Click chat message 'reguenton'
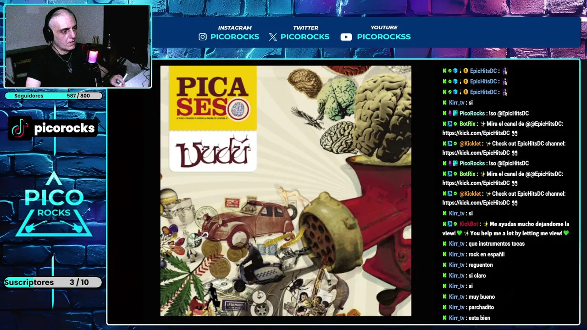Viewport: 587px width, 330px height. (x=481, y=265)
